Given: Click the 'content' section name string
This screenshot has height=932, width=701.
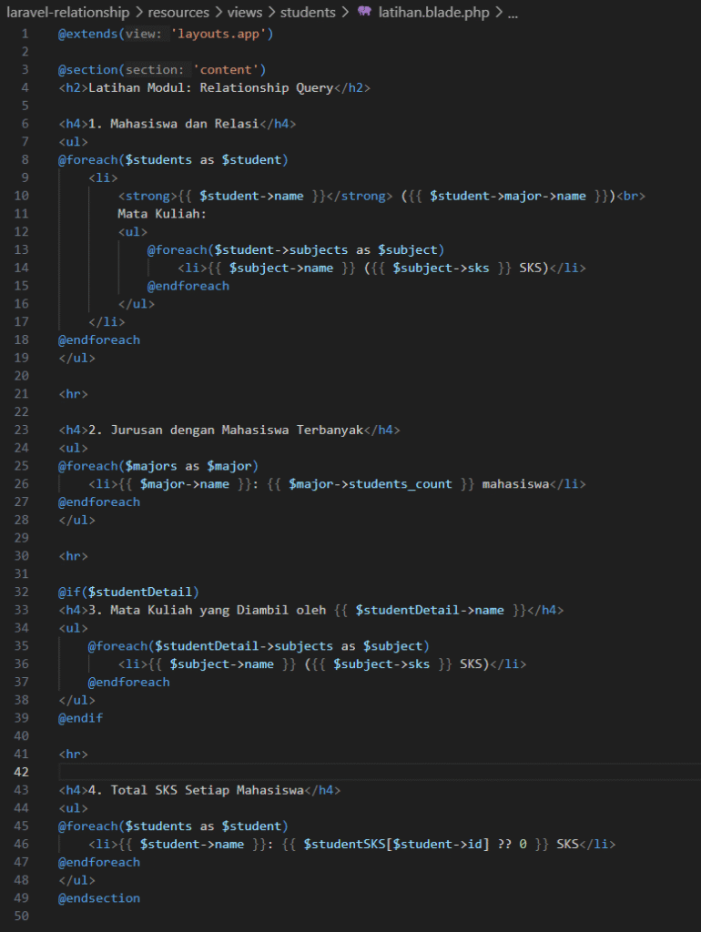Looking at the screenshot, I should 226,70.
